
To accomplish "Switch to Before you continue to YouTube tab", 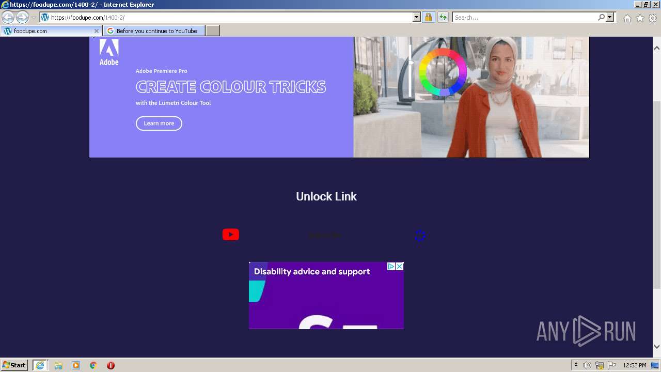I will pos(153,31).
